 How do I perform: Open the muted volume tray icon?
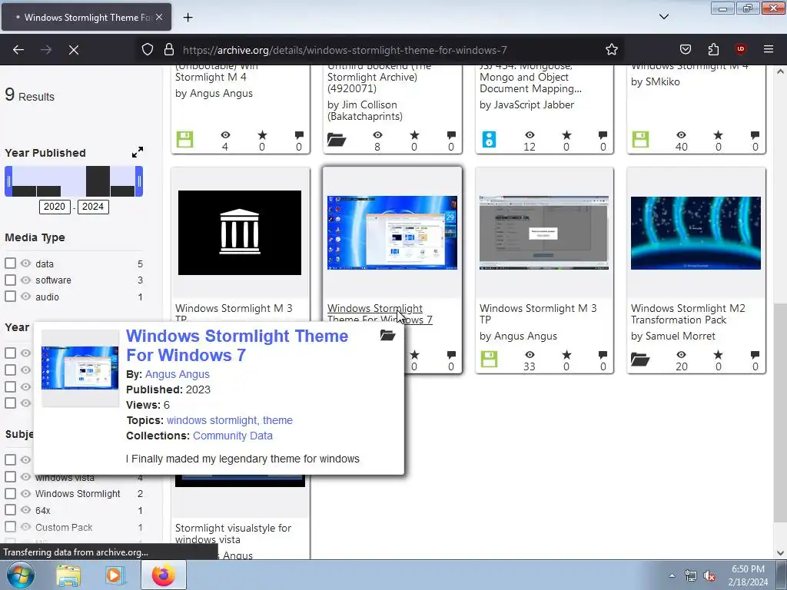pyautogui.click(x=709, y=576)
